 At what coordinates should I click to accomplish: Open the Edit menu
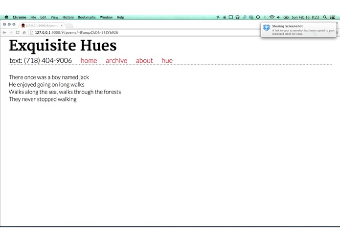[44, 17]
